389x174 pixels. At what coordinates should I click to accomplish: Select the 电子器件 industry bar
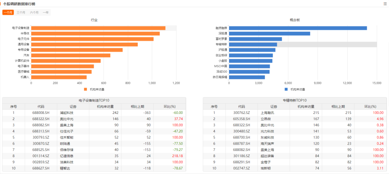(x=63, y=66)
